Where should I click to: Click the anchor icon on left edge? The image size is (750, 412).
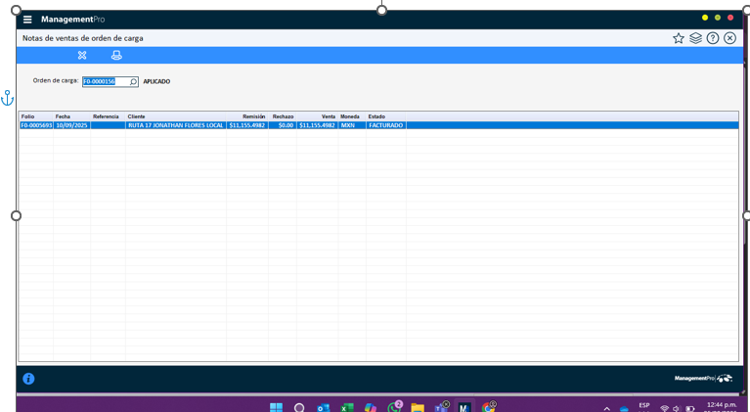click(7, 98)
